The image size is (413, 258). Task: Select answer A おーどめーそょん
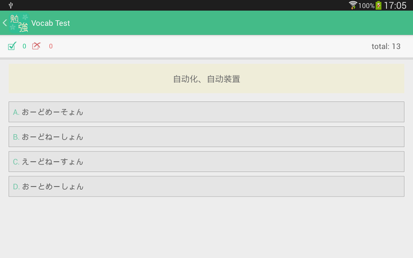pyautogui.click(x=206, y=112)
